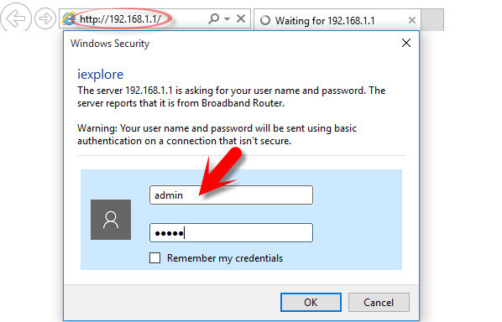The image size is (502, 322).
Task: Close the 'Waiting for 192.168.1.1' tab
Action: (412, 20)
